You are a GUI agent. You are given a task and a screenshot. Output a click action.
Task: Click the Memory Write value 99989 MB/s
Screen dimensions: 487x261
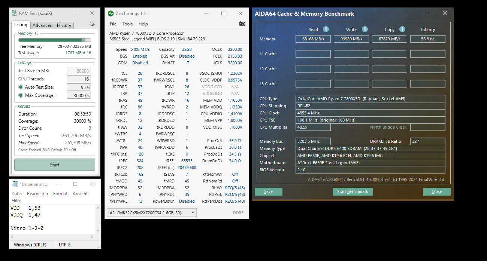pyautogui.click(x=351, y=39)
